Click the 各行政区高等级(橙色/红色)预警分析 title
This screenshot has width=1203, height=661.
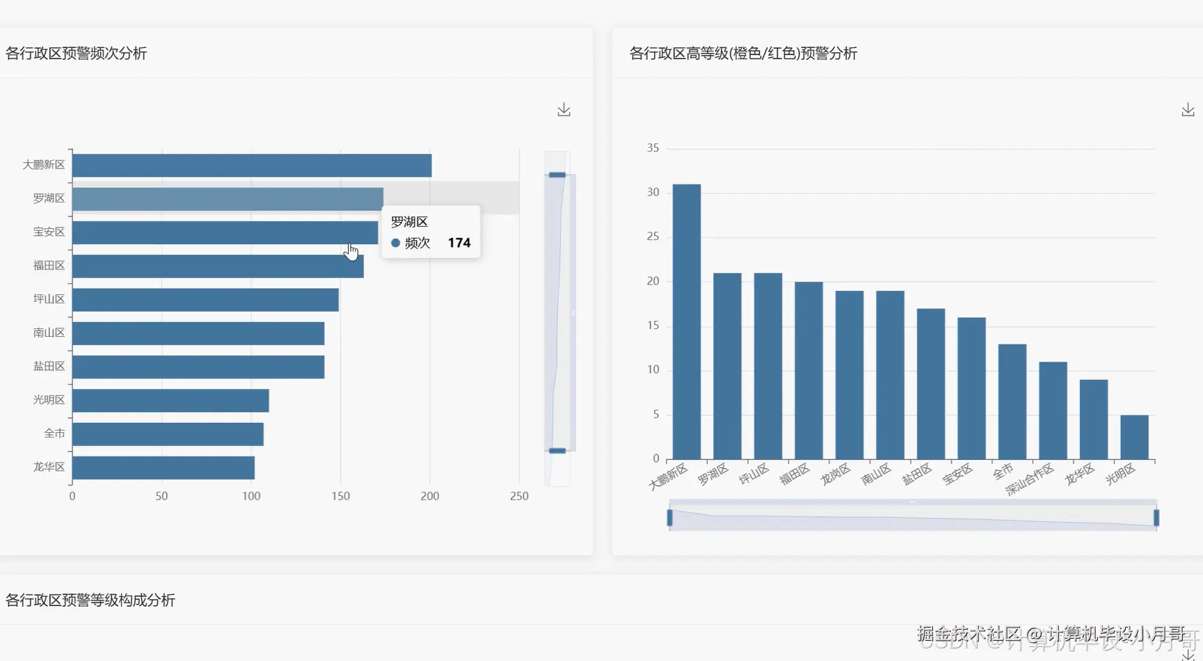[743, 54]
